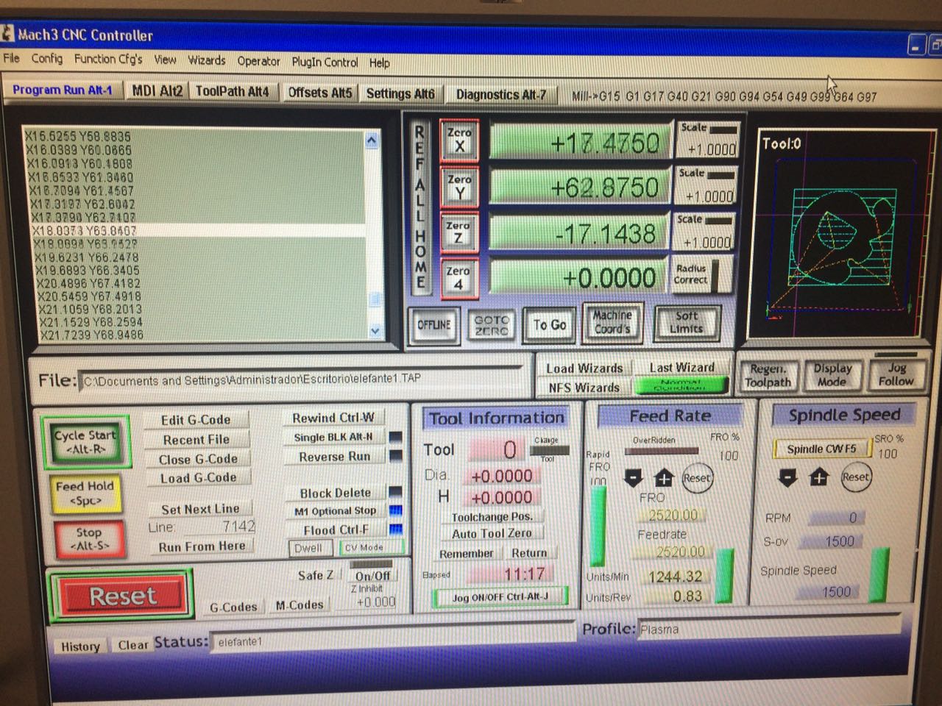942x706 pixels.
Task: Click the G-Codes reference button
Action: coord(233,607)
